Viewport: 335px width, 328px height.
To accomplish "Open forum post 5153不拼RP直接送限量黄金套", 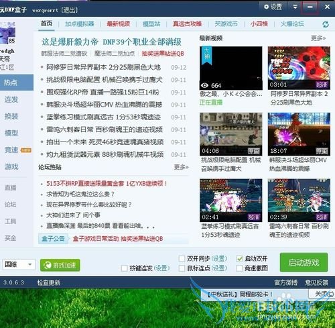I will click(x=107, y=184).
